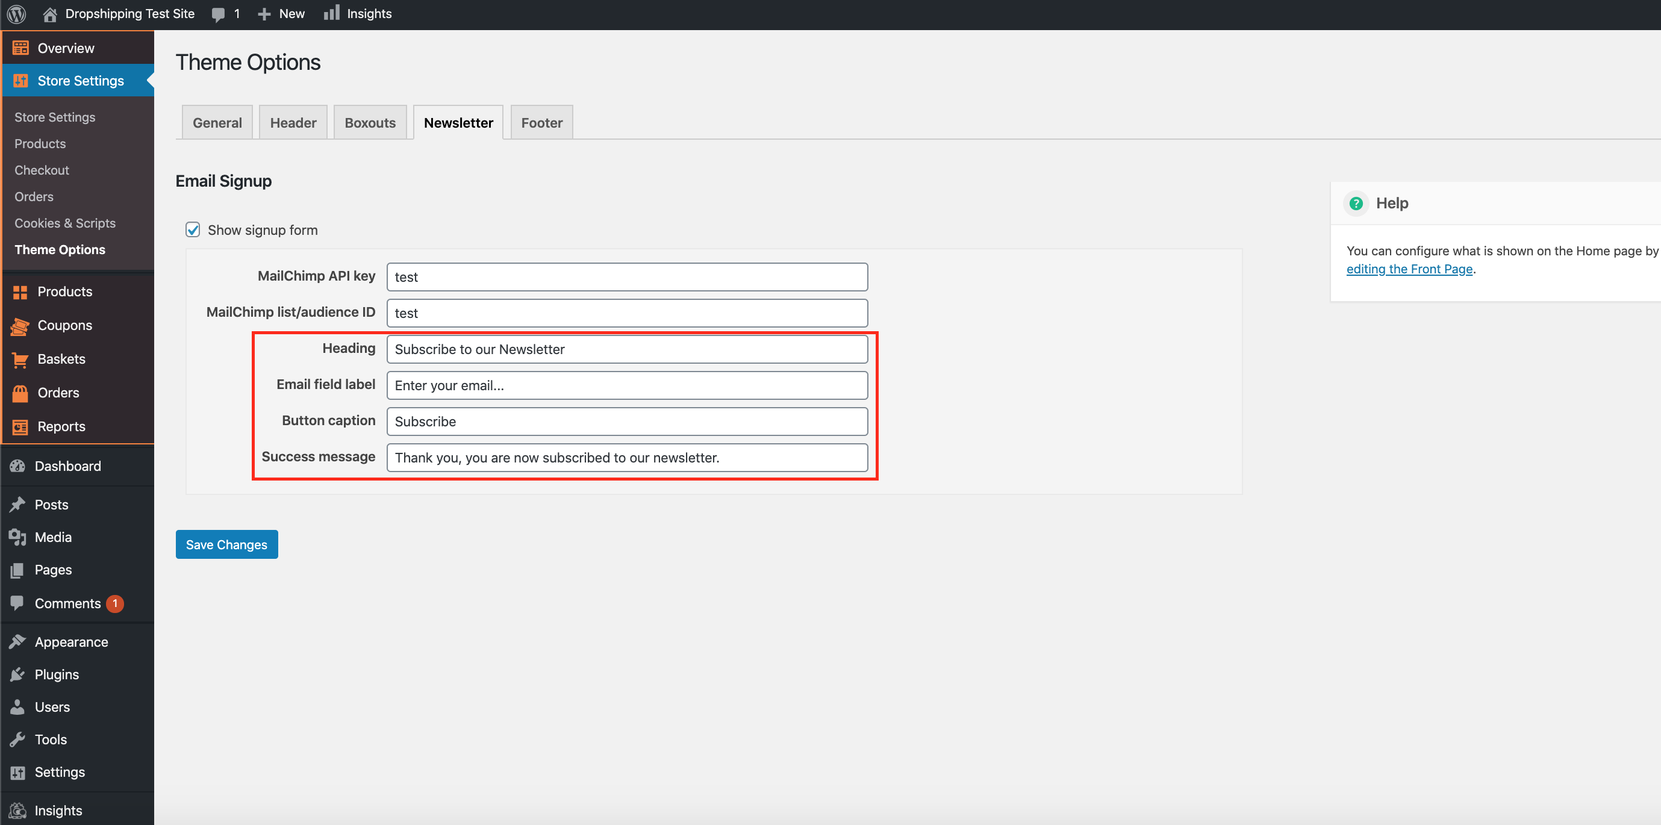Uncheck the Show signup form checkbox
This screenshot has width=1661, height=825.
(193, 230)
